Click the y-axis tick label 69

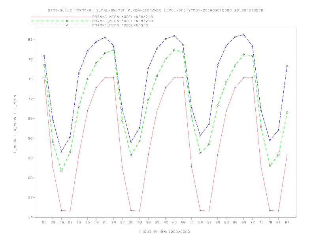30,119
